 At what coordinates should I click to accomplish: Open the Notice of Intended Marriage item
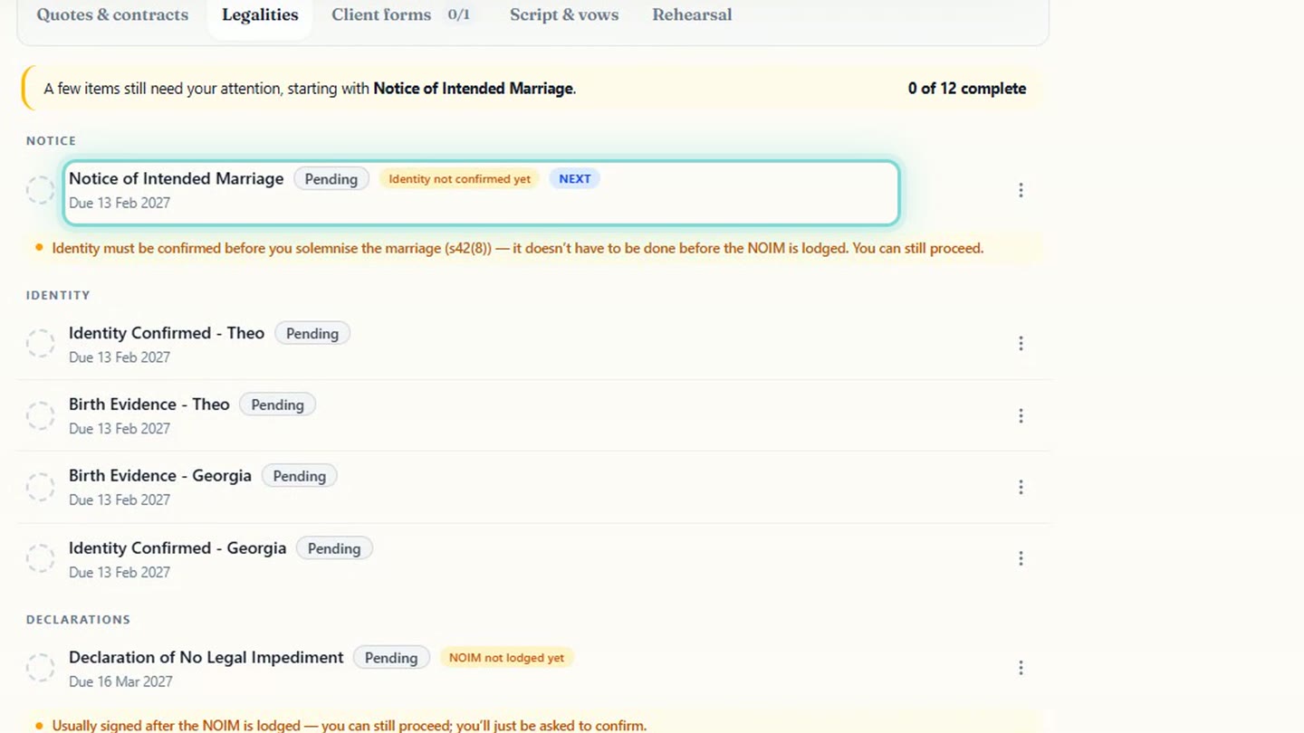[481, 193]
